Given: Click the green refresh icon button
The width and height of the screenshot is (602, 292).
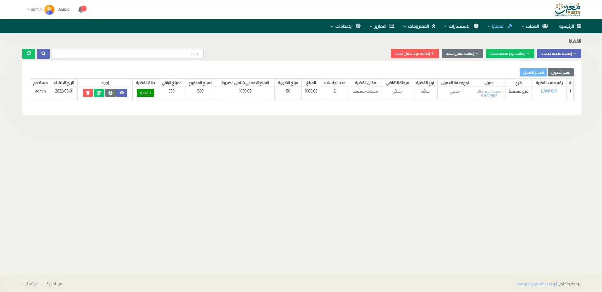Looking at the screenshot, I should point(29,53).
